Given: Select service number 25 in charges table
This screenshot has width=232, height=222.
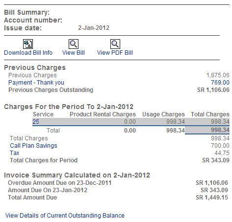Looking at the screenshot, I should (x=36, y=122).
